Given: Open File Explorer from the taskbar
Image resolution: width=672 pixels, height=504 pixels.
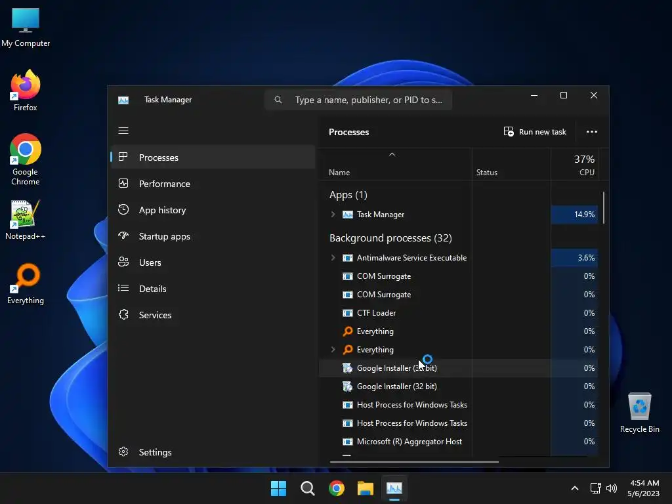Looking at the screenshot, I should (366, 488).
